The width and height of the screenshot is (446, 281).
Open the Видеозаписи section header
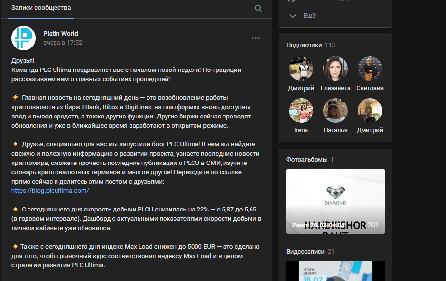(306, 252)
